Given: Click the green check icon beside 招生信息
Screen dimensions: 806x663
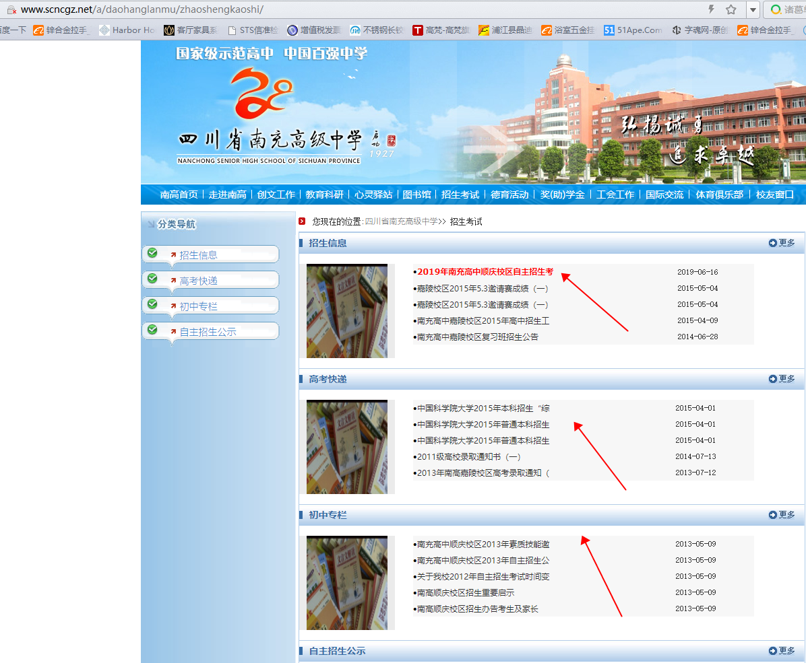Looking at the screenshot, I should pos(153,253).
